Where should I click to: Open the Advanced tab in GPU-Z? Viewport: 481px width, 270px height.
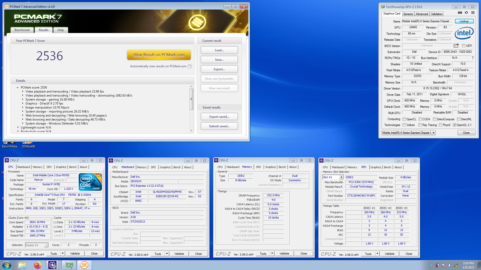[422, 14]
